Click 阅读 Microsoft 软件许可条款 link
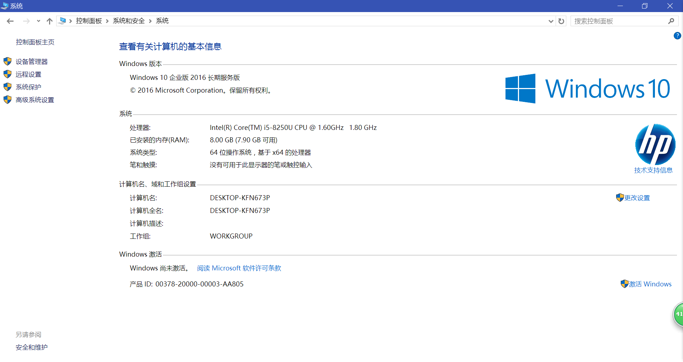The image size is (683, 362). click(x=239, y=268)
